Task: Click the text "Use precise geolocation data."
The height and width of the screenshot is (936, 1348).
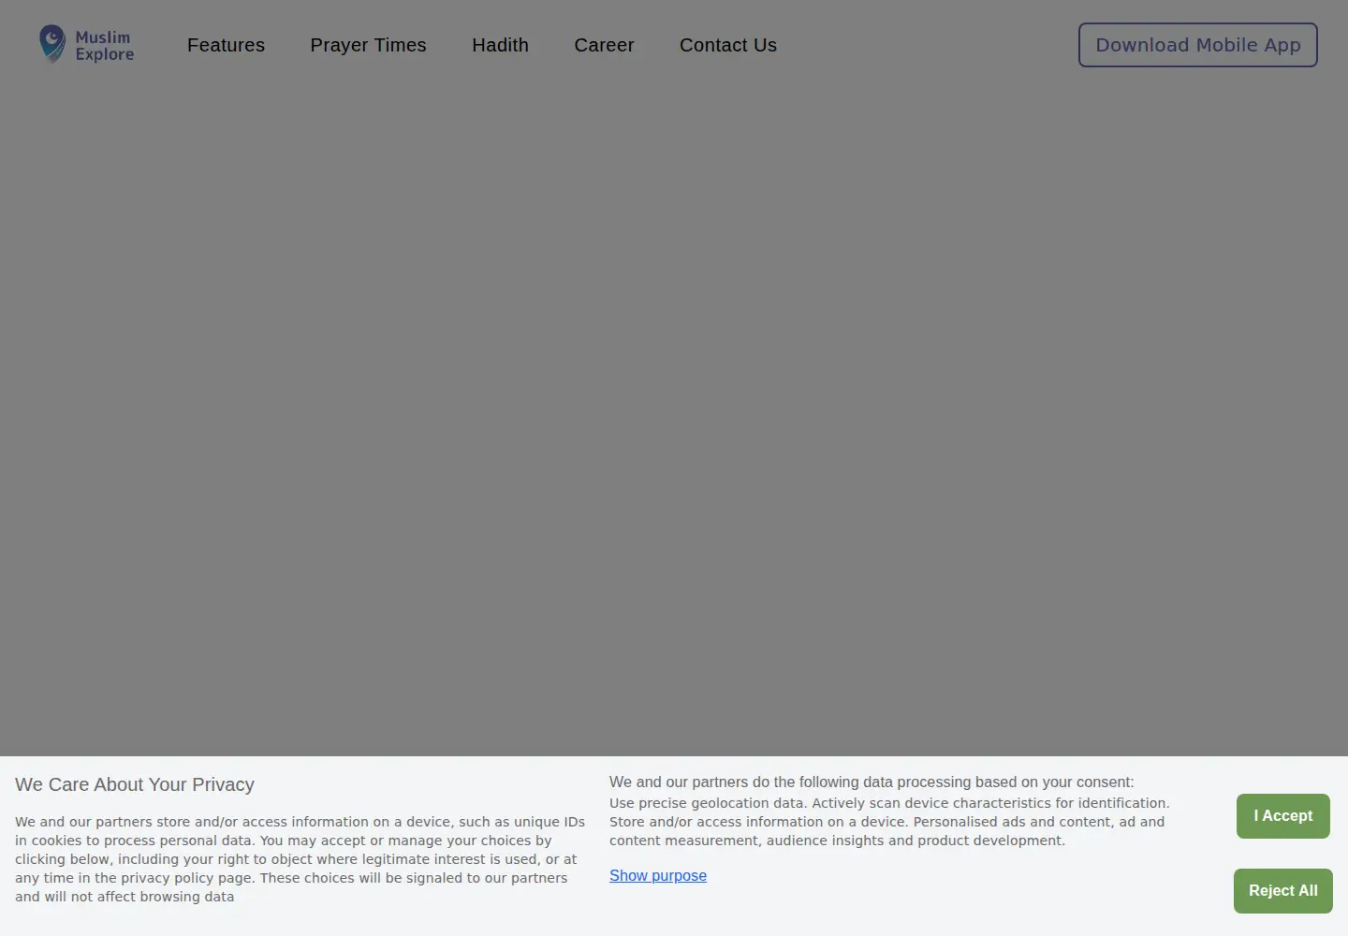Action: coord(708,803)
